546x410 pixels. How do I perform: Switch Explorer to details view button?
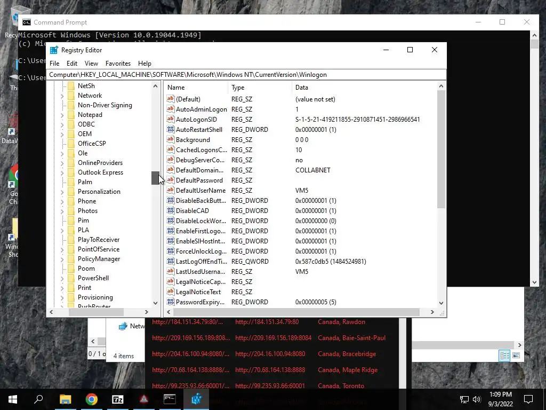coord(504,355)
